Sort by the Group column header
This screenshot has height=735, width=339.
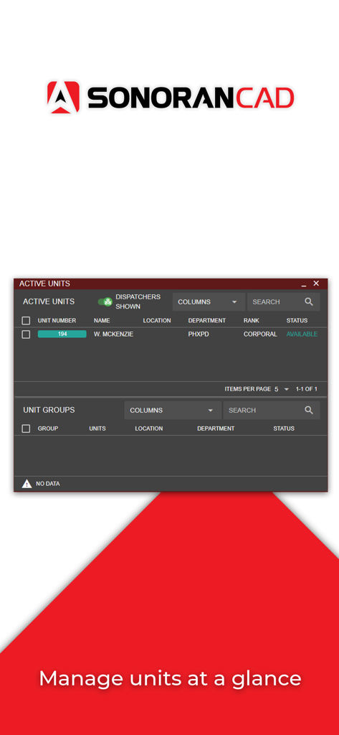click(x=48, y=429)
